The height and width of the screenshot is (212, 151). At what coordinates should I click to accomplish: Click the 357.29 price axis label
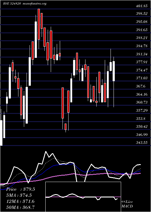[141, 111]
